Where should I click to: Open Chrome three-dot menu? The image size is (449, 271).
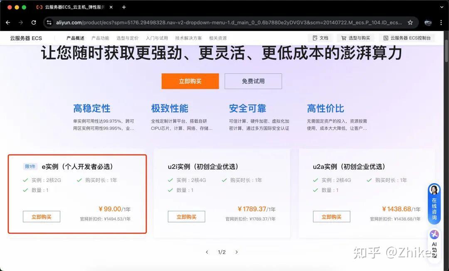click(441, 22)
